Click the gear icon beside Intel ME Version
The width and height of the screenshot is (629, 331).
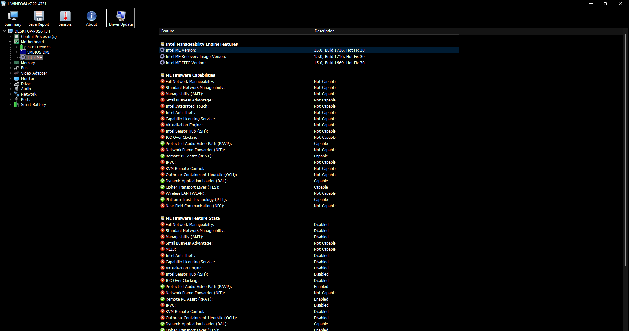tap(162, 50)
